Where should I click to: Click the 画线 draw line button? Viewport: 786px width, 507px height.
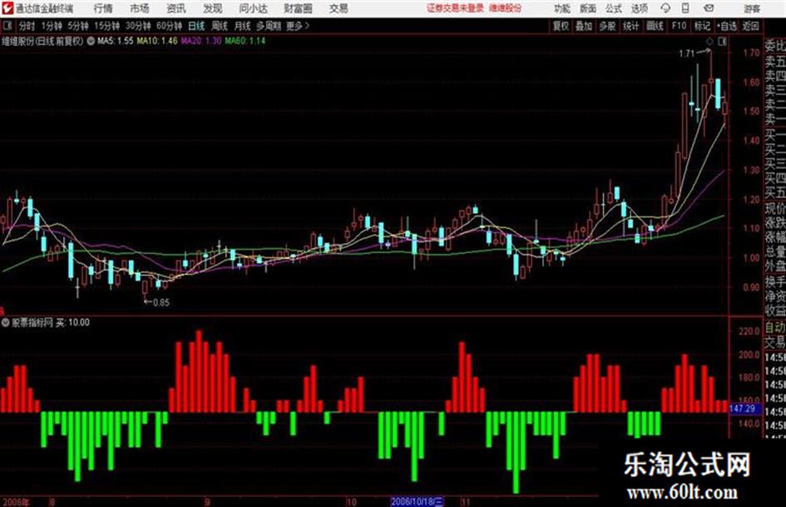coord(655,26)
